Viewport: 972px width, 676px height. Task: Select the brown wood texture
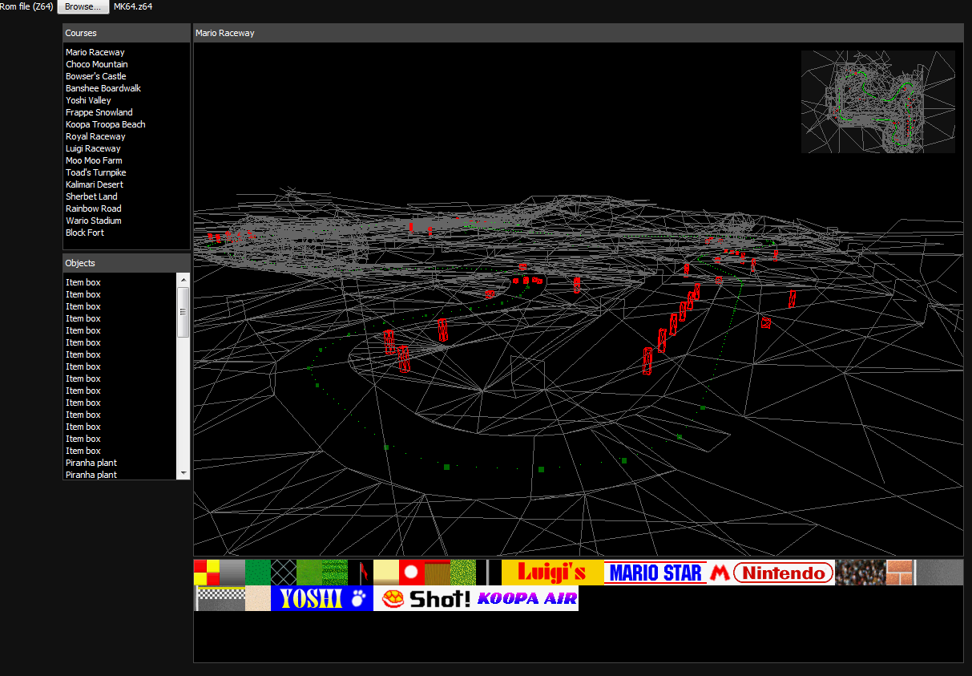tap(438, 573)
